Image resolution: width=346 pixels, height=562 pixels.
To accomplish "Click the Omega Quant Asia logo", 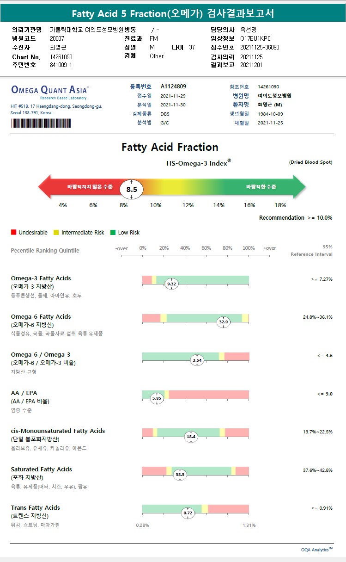I will tap(49, 90).
